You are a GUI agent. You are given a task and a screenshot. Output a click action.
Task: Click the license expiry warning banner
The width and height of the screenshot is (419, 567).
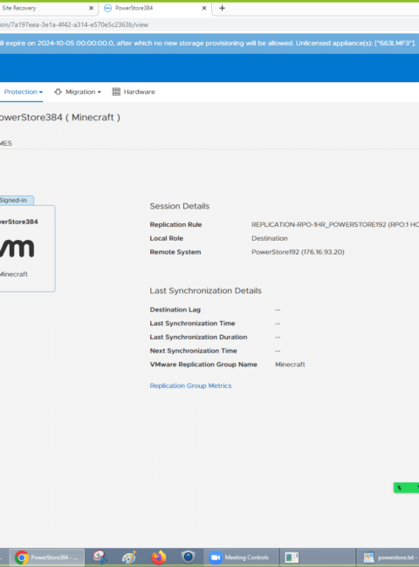[208, 44]
